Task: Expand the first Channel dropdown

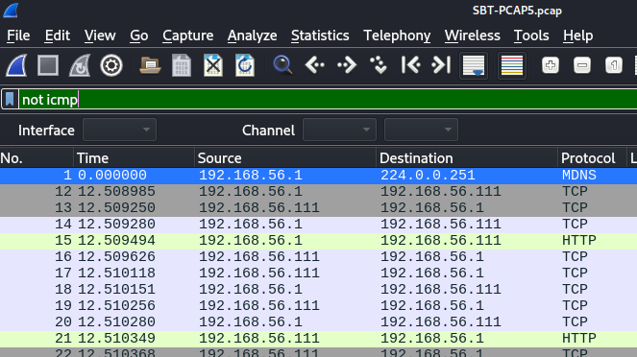Action: (339, 130)
